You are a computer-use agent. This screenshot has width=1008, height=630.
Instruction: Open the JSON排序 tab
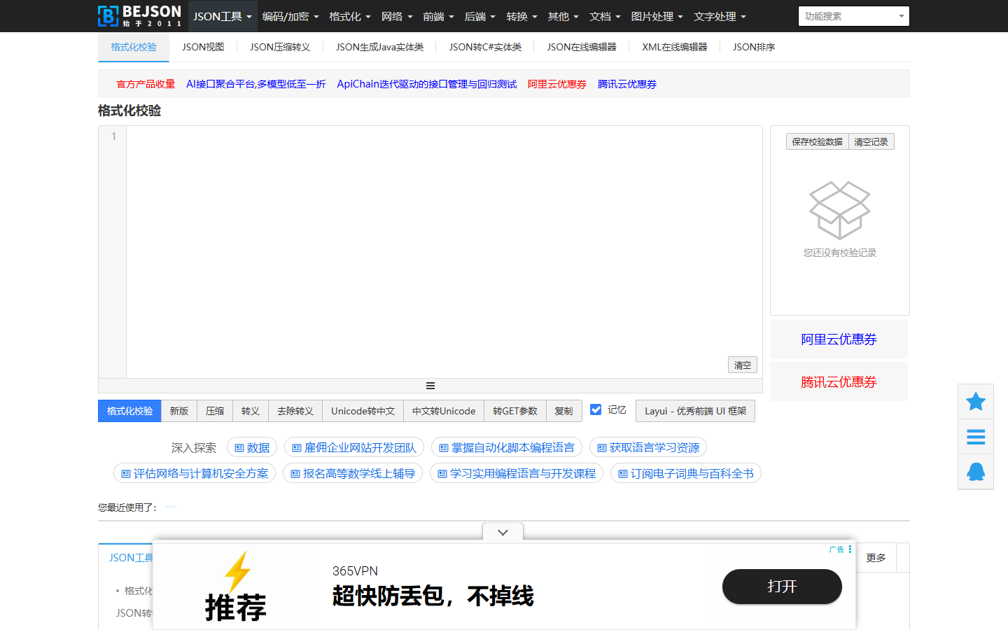click(x=754, y=47)
